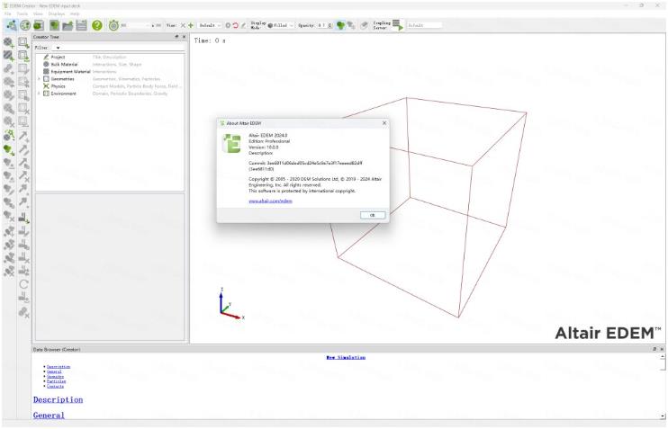Click the green particles icon after Opacity
668x429 pixels.
pos(340,25)
